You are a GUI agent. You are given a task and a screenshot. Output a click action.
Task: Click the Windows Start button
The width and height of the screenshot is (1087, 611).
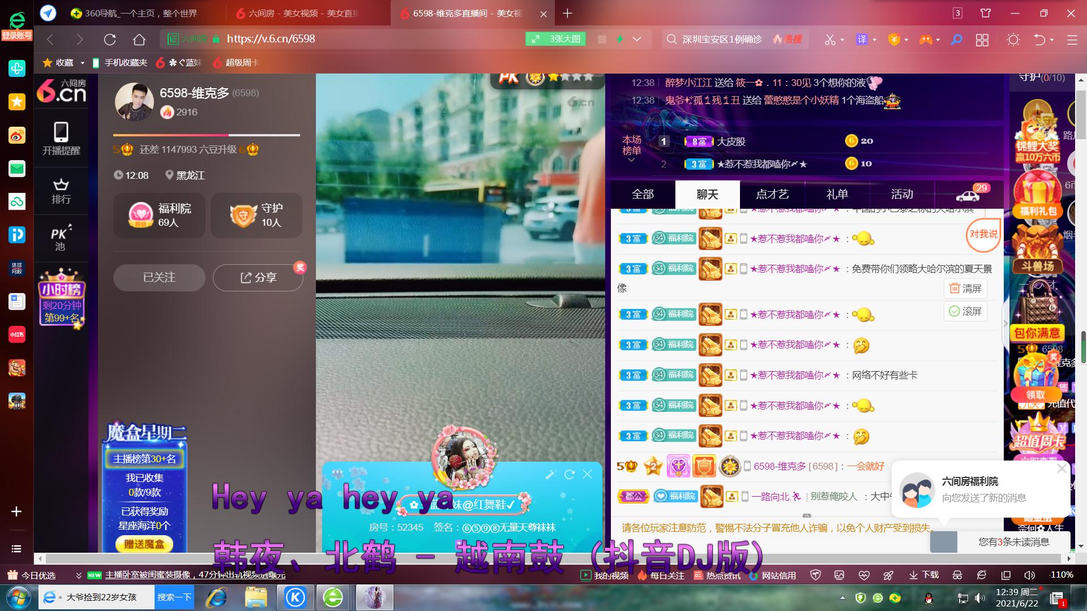pyautogui.click(x=18, y=597)
